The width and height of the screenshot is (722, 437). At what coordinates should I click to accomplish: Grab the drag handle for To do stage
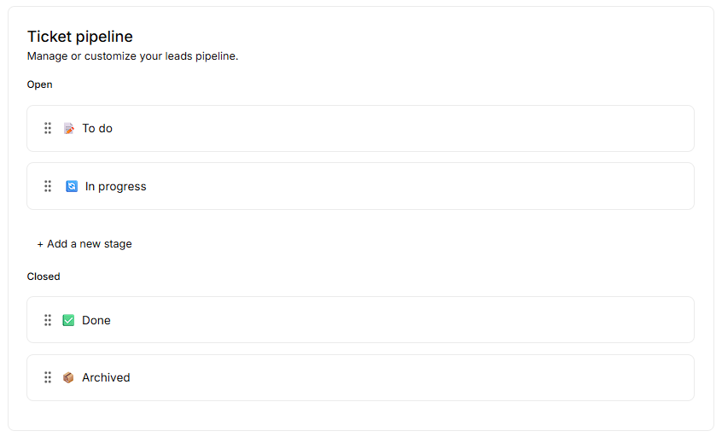coord(48,128)
